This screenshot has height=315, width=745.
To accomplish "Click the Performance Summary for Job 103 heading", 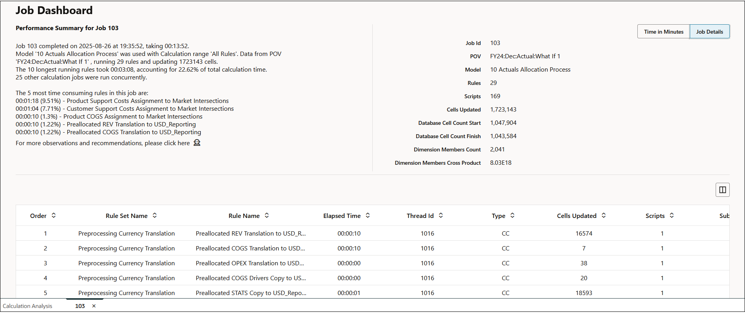I will (x=67, y=28).
